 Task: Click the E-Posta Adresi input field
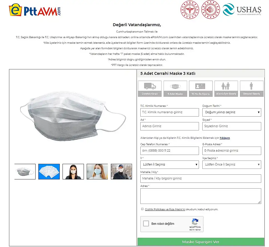click(x=231, y=151)
